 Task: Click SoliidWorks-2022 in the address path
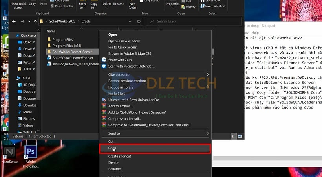(x=62, y=21)
